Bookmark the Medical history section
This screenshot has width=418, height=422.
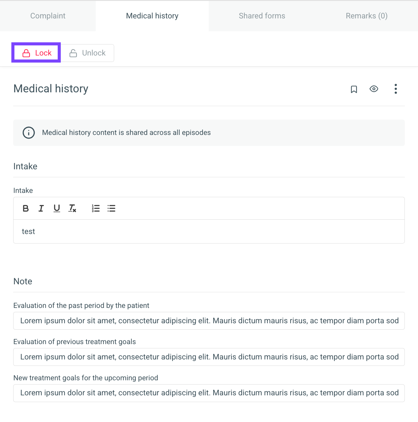click(354, 89)
